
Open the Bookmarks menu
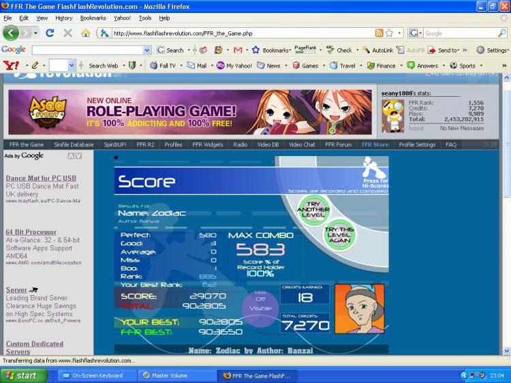(x=93, y=18)
